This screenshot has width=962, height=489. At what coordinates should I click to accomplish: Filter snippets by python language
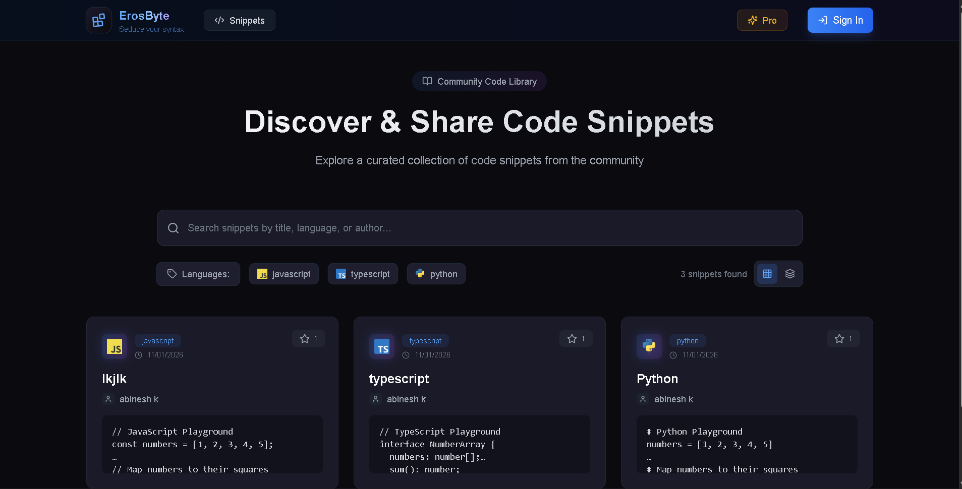pos(436,274)
